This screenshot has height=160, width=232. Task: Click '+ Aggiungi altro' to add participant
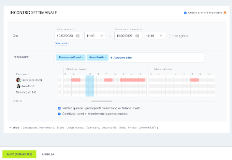point(121,57)
